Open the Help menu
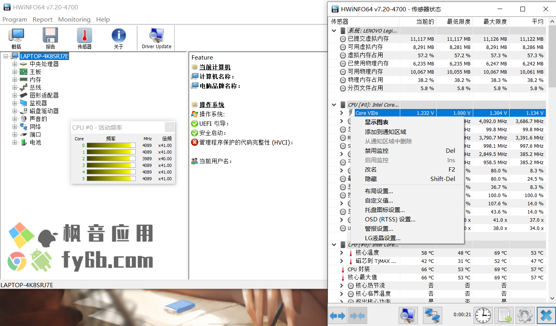The width and height of the screenshot is (556, 326). pyautogui.click(x=103, y=20)
